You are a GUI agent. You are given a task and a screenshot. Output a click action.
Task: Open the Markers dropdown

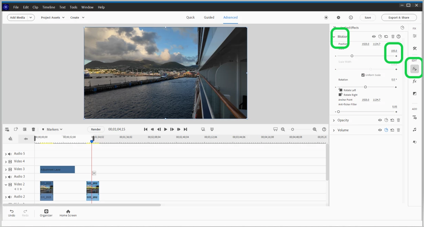coord(52,129)
